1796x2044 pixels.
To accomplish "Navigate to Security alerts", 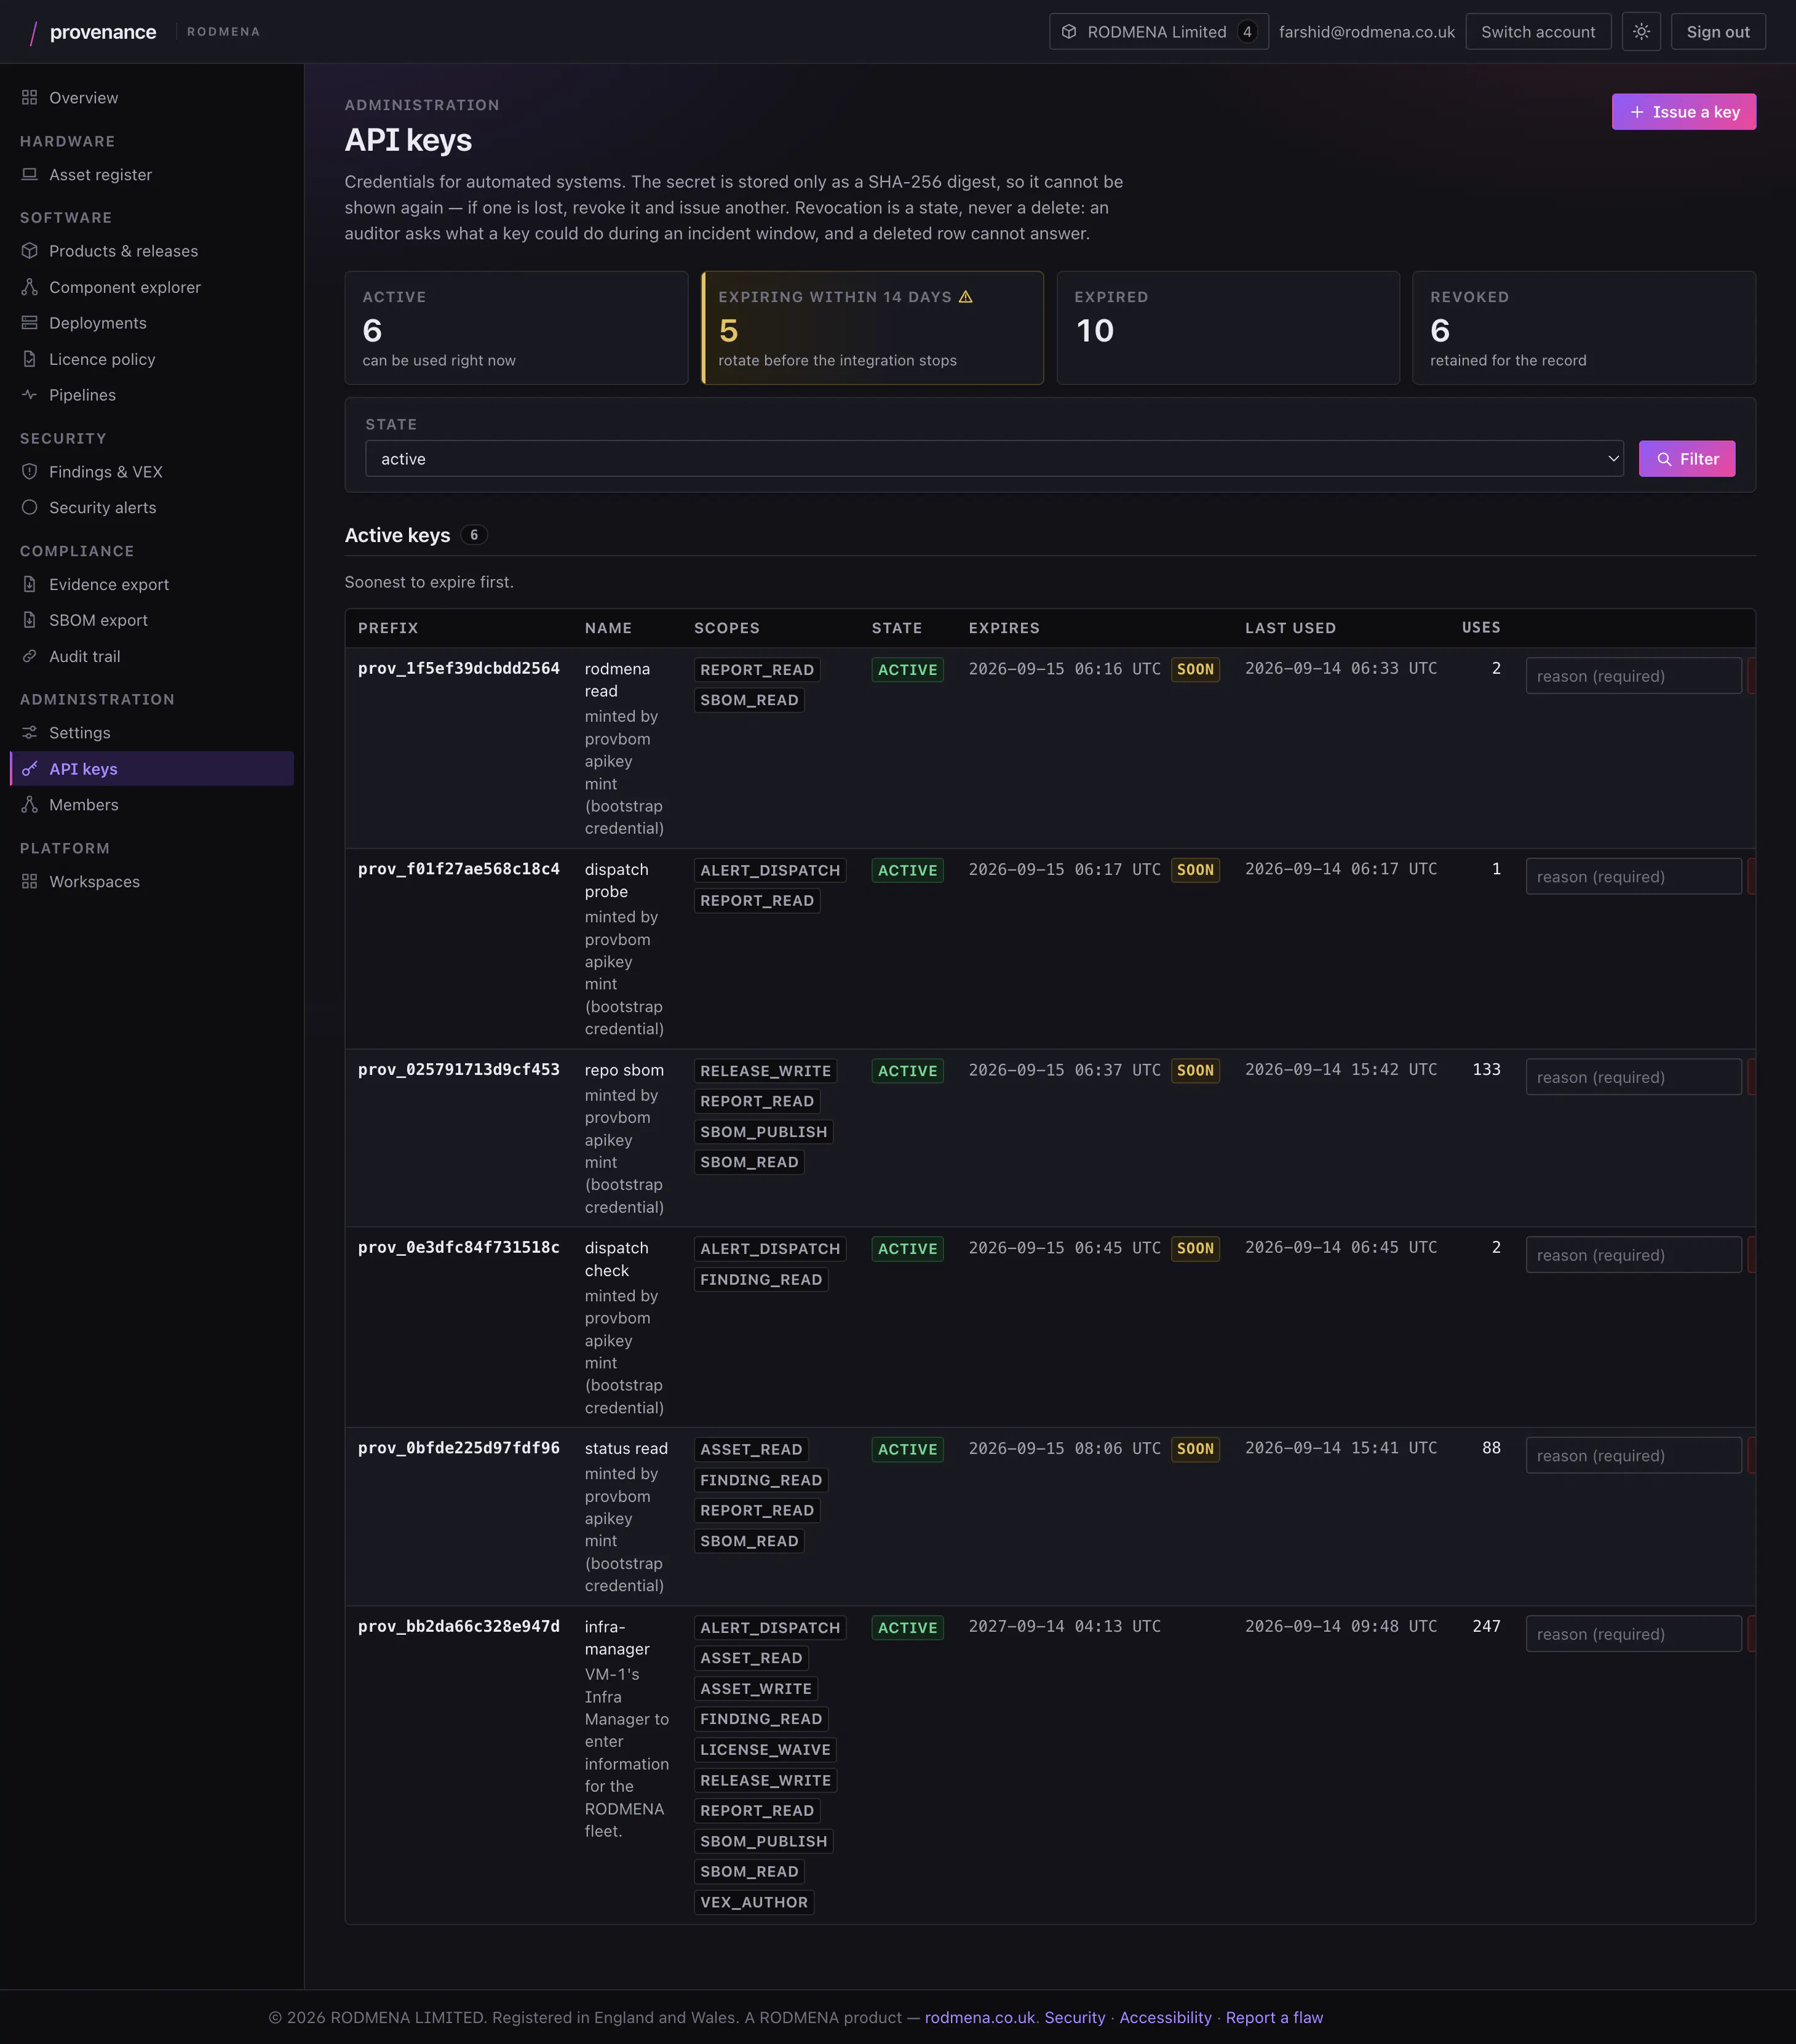I will coord(152,508).
